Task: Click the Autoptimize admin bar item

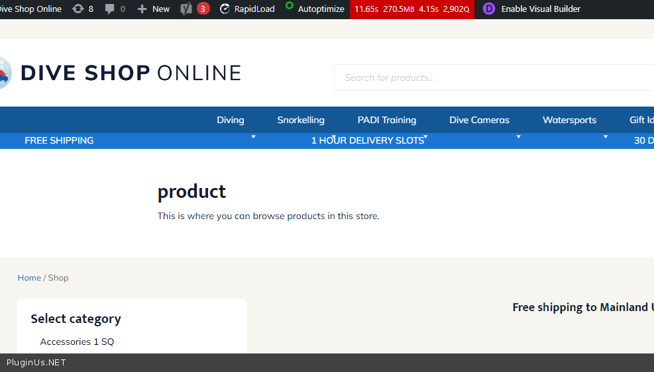Action: click(x=321, y=9)
